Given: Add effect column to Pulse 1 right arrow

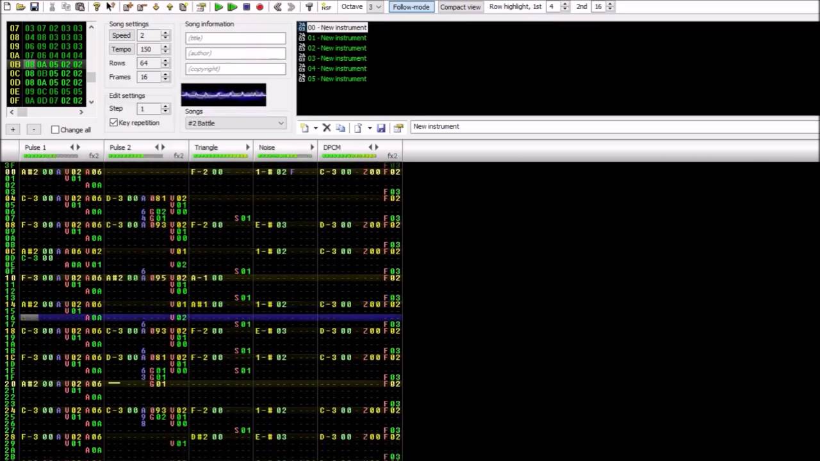Looking at the screenshot, I should tap(78, 147).
